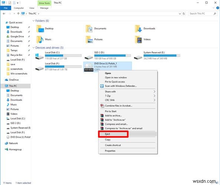220x185 pixels.
Task: Click This PC in the address path
Action: tap(32, 14)
